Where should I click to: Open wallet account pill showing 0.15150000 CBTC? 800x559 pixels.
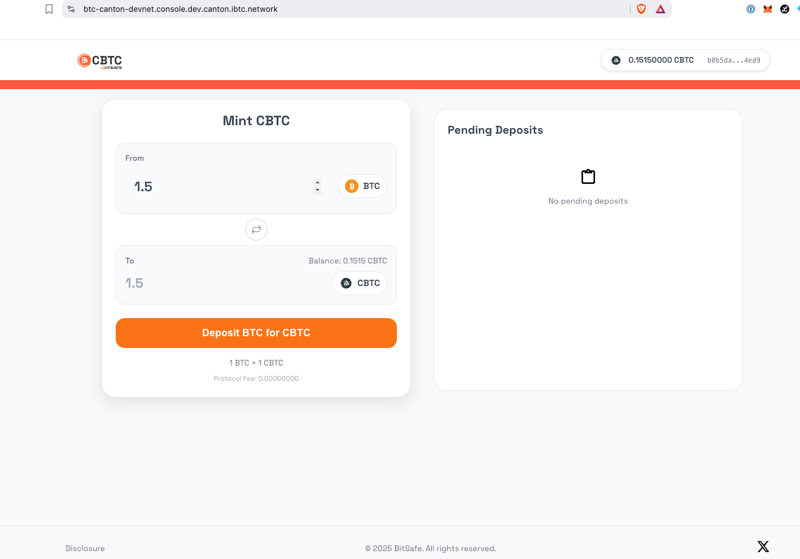[685, 60]
